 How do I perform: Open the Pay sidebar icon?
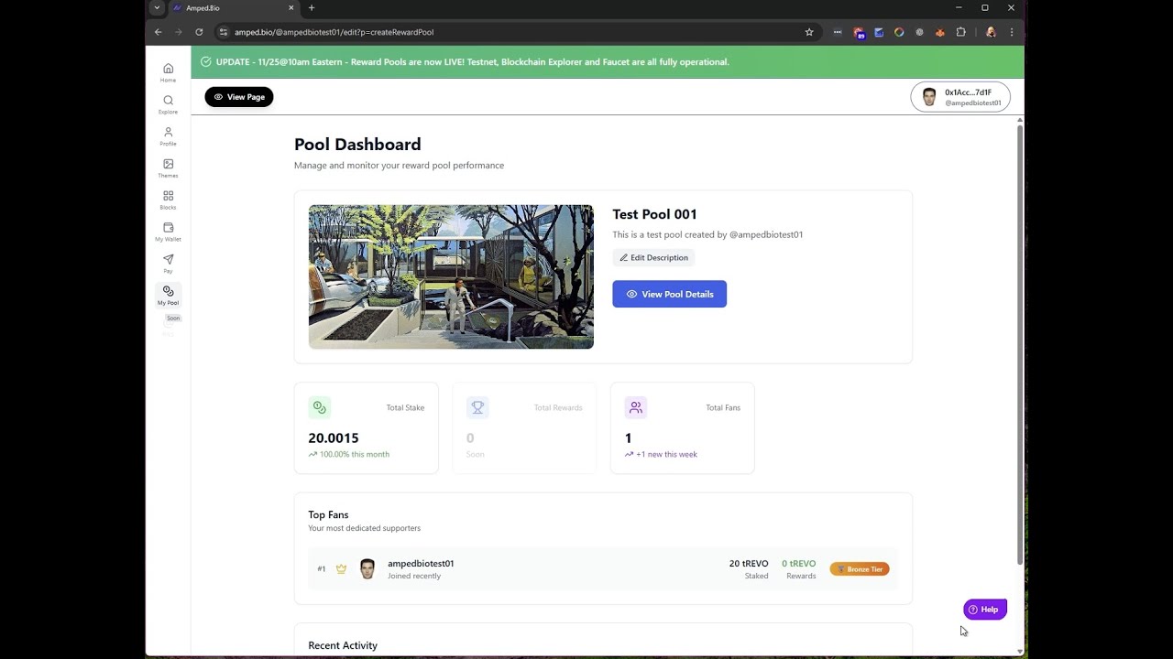(168, 264)
